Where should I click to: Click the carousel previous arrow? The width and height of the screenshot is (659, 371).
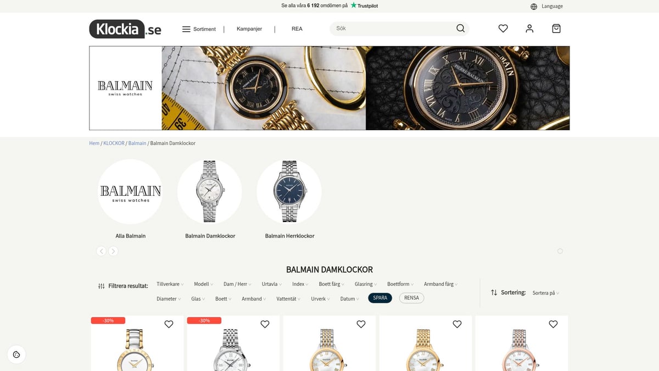pyautogui.click(x=101, y=251)
